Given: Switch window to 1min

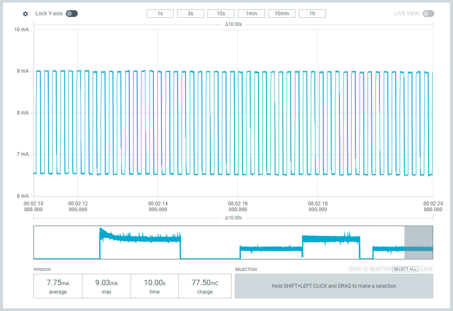Looking at the screenshot, I should point(251,14).
